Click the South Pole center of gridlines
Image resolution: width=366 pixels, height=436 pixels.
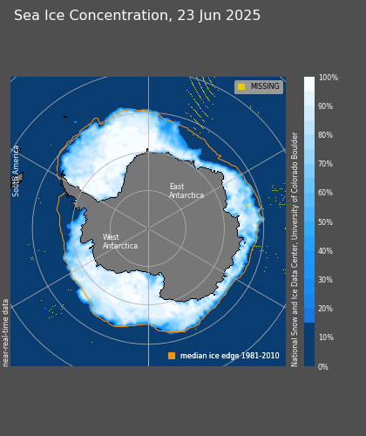[148, 228]
